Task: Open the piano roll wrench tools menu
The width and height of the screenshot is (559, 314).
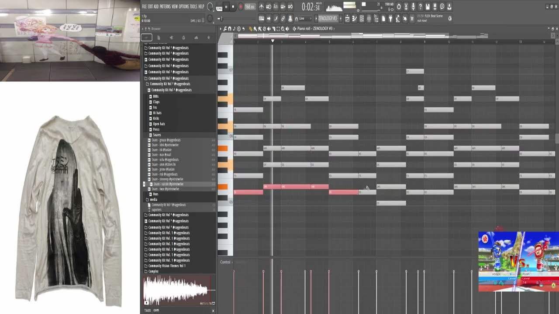Action: coord(224,29)
